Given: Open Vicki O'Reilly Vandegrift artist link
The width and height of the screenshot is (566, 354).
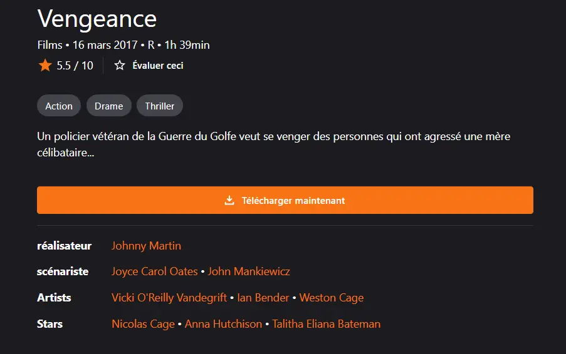Looking at the screenshot, I should coord(169,298).
